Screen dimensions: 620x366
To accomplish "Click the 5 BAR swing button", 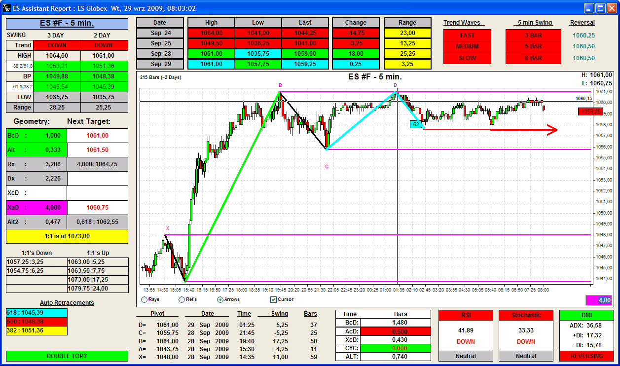I will tap(533, 46).
